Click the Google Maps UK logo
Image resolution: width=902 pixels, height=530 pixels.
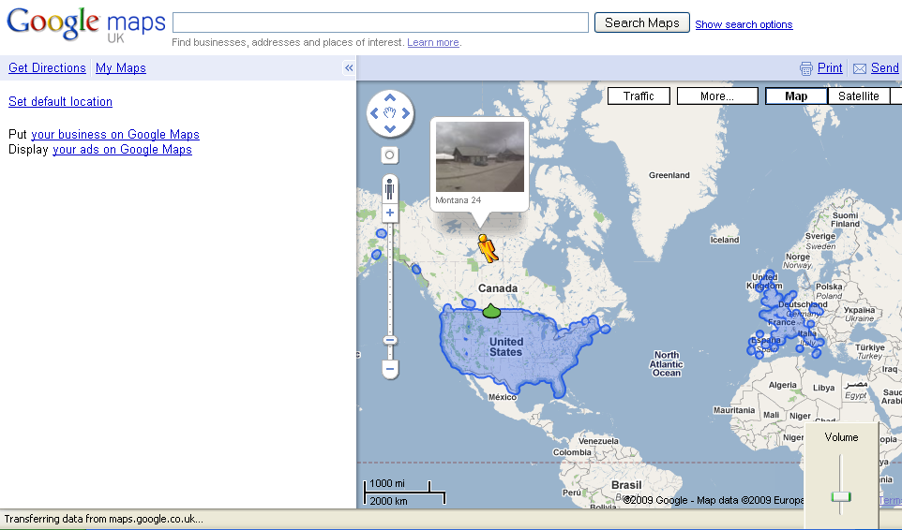coord(85,24)
